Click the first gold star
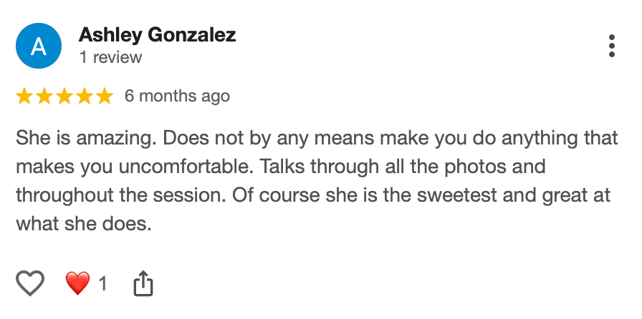The image size is (642, 319). coord(24,96)
